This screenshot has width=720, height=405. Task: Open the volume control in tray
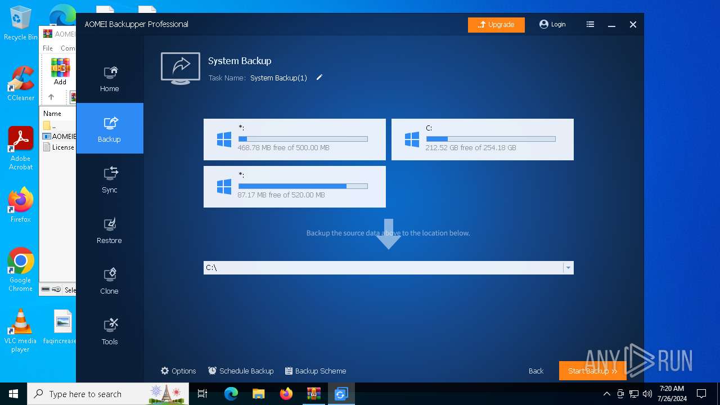(647, 394)
